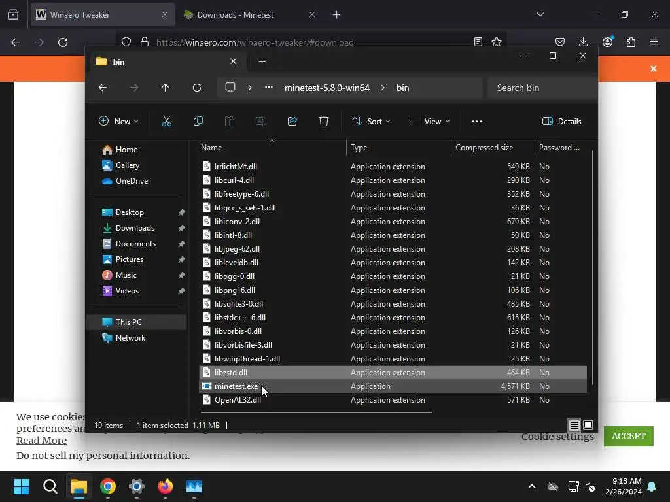Open the See more three-dots toolbar menu
Image resolution: width=670 pixels, height=502 pixels.
coord(477,121)
